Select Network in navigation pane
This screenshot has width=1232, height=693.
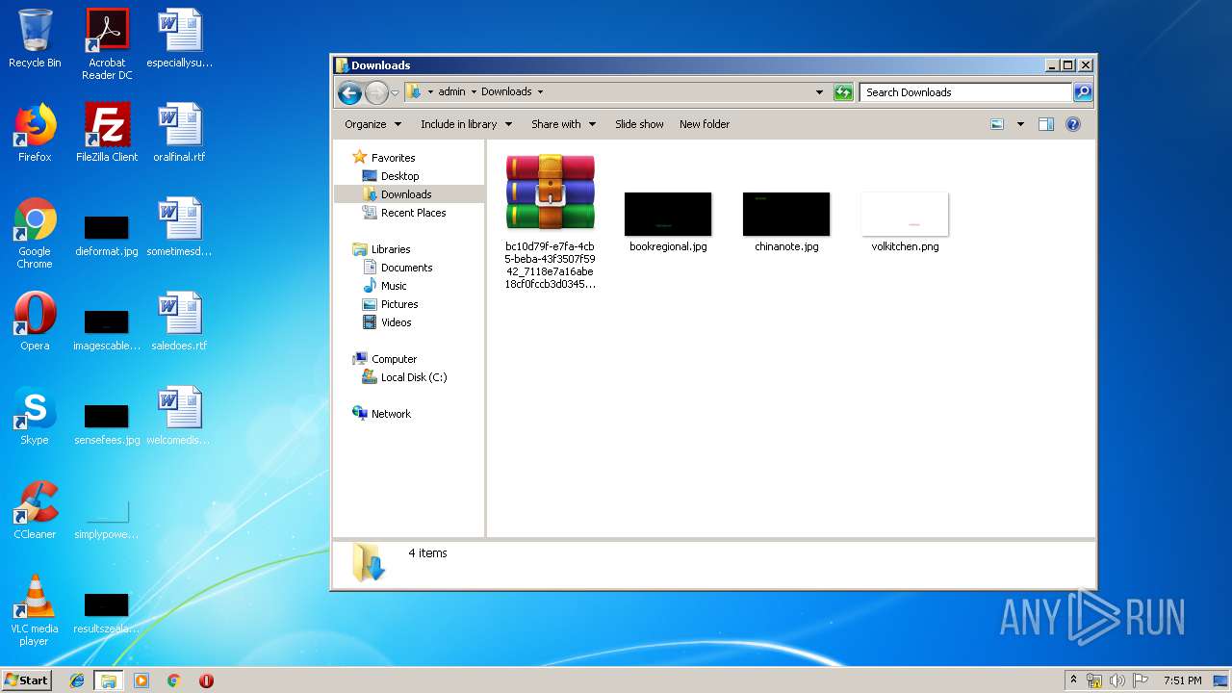(x=382, y=414)
